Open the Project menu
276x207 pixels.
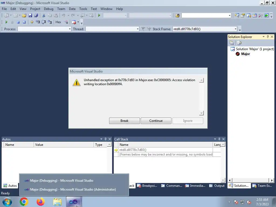[x=35, y=9]
